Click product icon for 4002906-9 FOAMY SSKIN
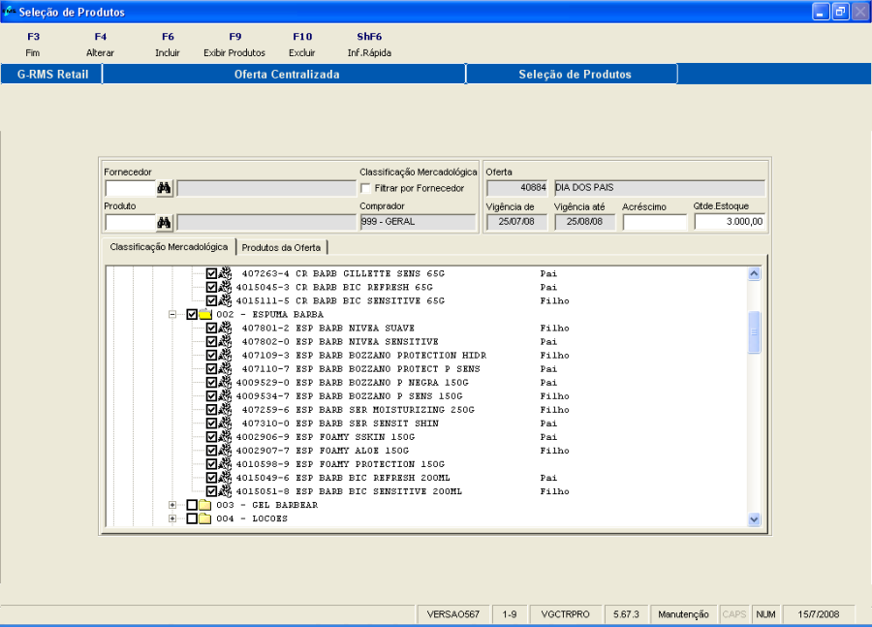This screenshot has width=872, height=627. [225, 437]
